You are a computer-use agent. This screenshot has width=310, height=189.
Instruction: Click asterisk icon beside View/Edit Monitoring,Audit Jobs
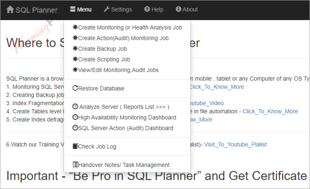click(x=75, y=70)
